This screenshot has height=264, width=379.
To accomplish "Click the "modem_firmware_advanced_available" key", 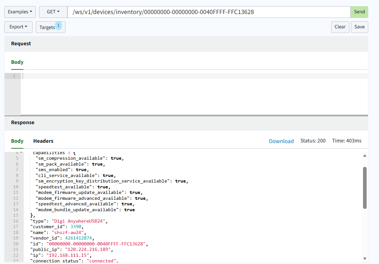I will (x=83, y=198).
